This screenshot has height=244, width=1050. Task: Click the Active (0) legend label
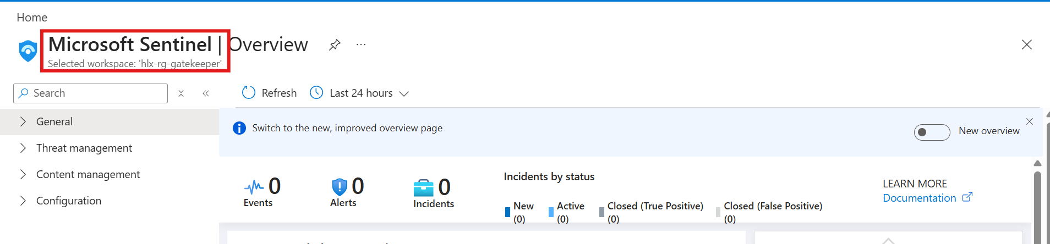click(x=571, y=213)
